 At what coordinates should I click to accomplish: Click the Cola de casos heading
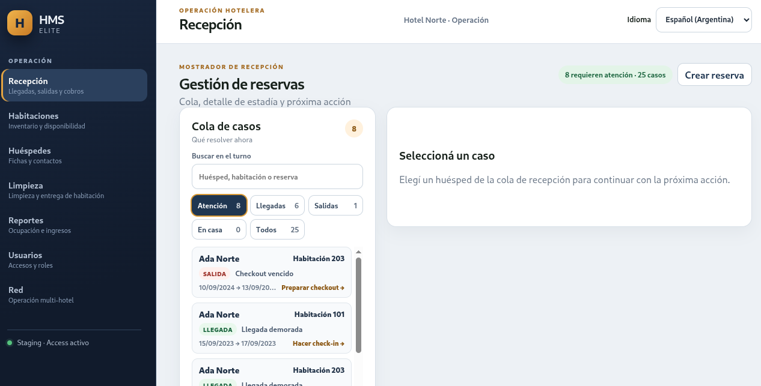pos(226,126)
